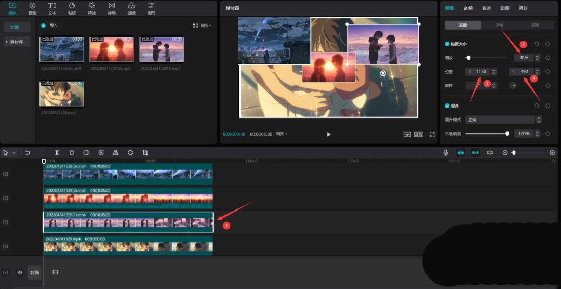
Task: Toggle the 混合 checkbox
Action: [447, 106]
